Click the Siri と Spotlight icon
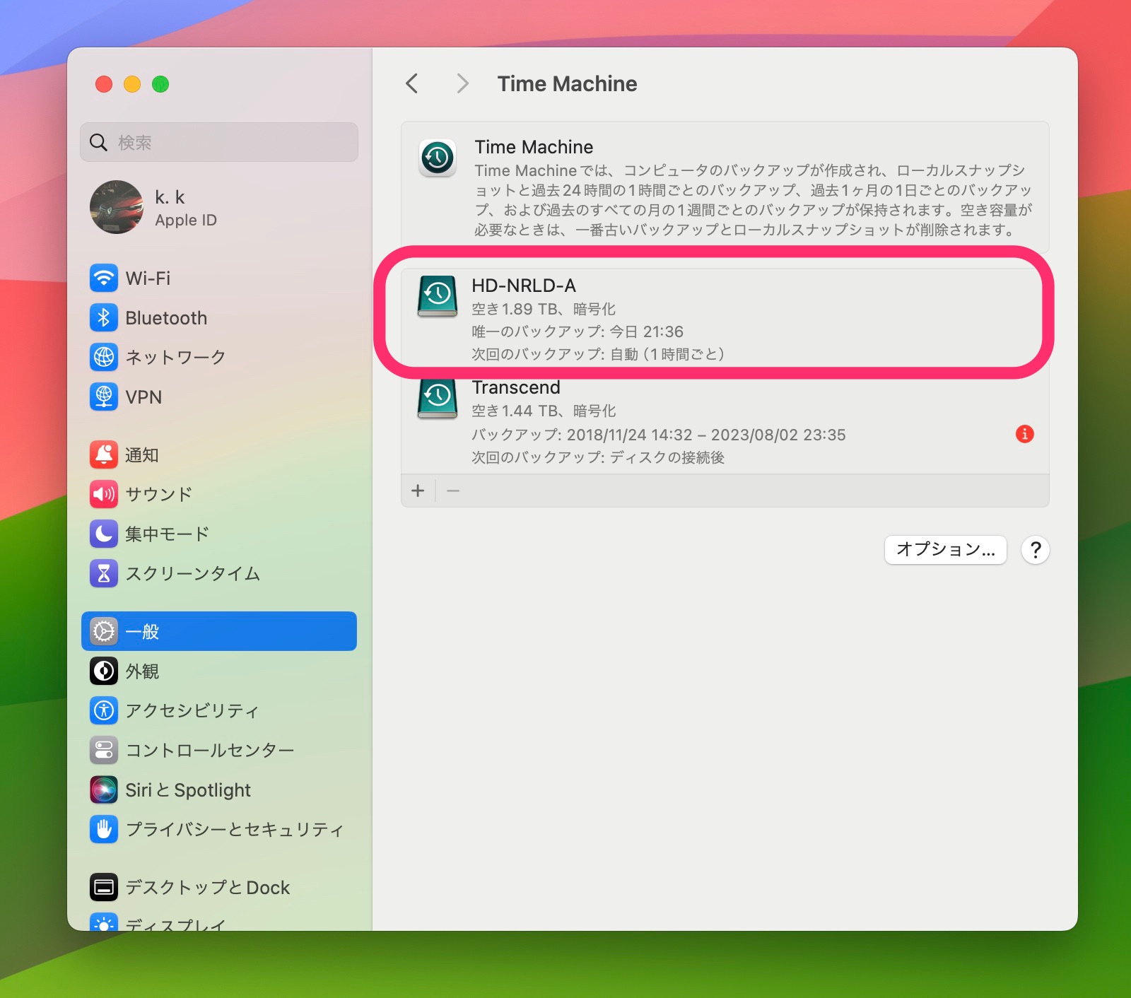Image resolution: width=1131 pixels, height=998 pixels. tap(104, 789)
